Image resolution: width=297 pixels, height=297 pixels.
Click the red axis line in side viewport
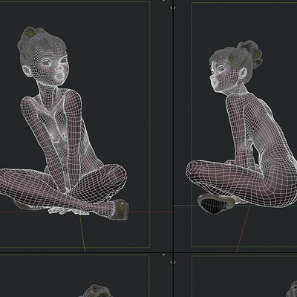click(x=243, y=229)
